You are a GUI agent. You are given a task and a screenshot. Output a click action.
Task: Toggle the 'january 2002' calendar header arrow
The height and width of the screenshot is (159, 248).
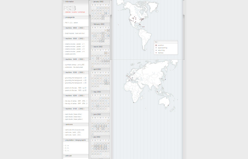click(x=92, y=2)
